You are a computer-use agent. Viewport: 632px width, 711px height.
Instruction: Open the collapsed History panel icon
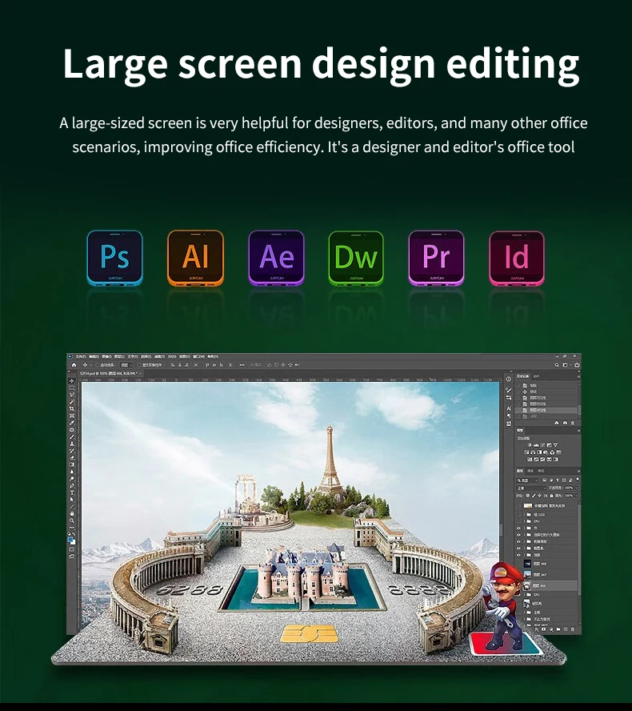click(509, 379)
